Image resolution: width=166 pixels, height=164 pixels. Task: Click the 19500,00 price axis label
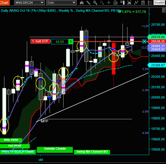click(x=158, y=149)
